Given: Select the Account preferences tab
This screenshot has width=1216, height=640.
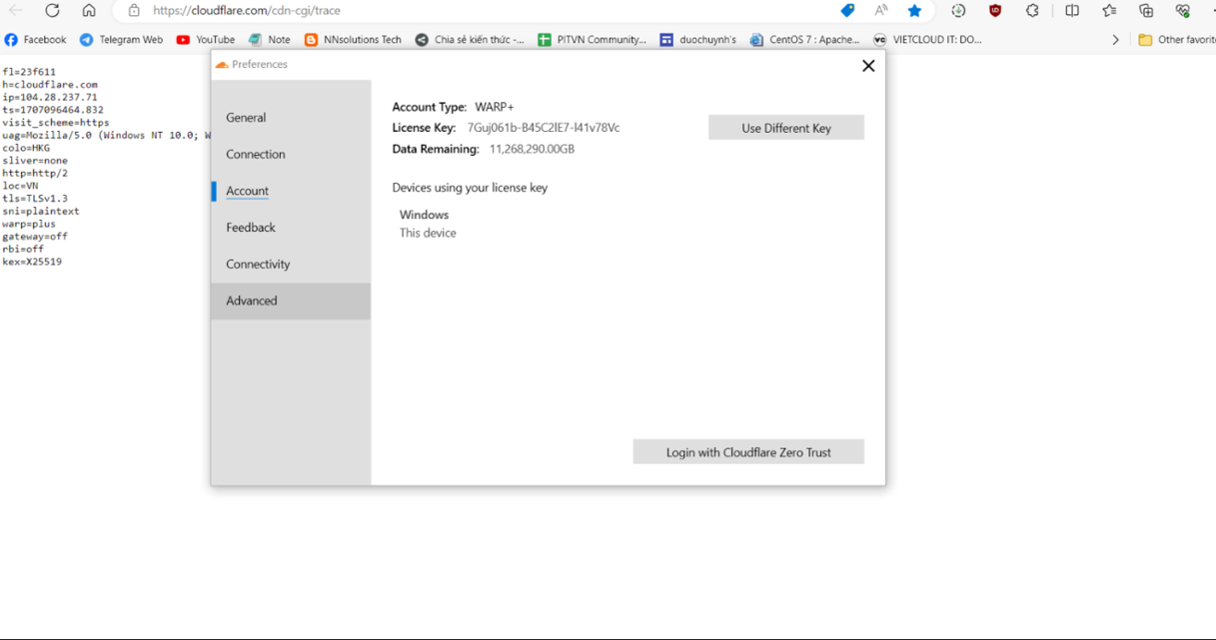Looking at the screenshot, I should [290, 191].
